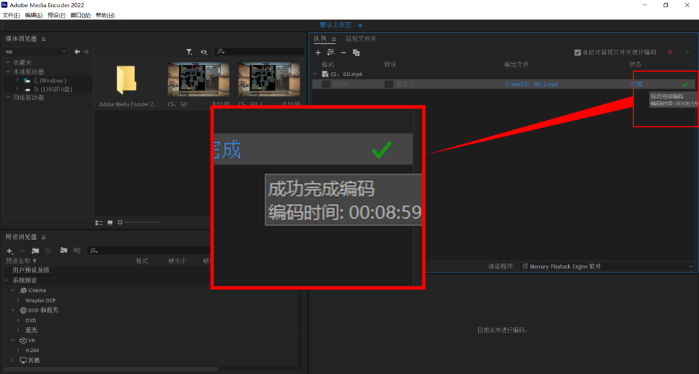Click the import presets icon
The width and height of the screenshot is (699, 374).
(63, 250)
